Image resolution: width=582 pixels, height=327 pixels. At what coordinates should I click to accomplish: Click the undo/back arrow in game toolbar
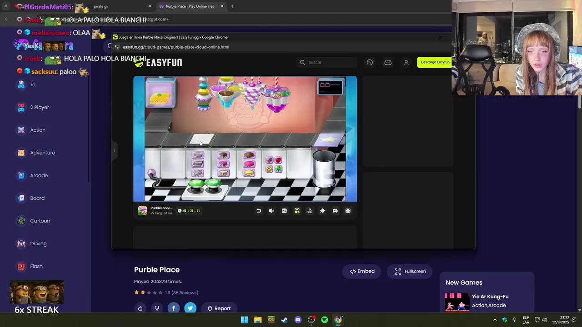(x=259, y=211)
